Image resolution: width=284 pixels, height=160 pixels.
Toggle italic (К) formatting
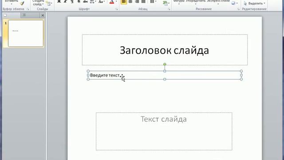[65, 2]
